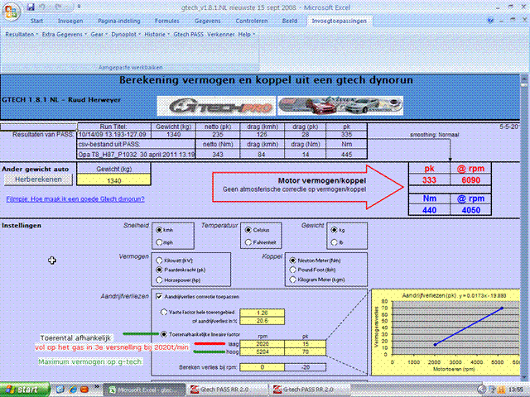Image resolution: width=530 pixels, height=397 pixels.
Task: Expand the Resultaten dropdown menu
Action: pos(22,35)
